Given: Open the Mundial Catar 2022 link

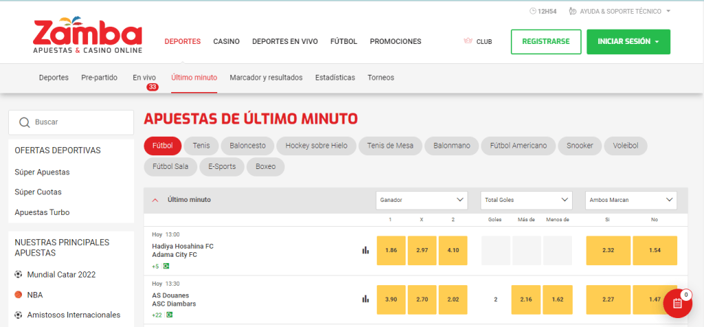Looking at the screenshot, I should click(x=61, y=275).
